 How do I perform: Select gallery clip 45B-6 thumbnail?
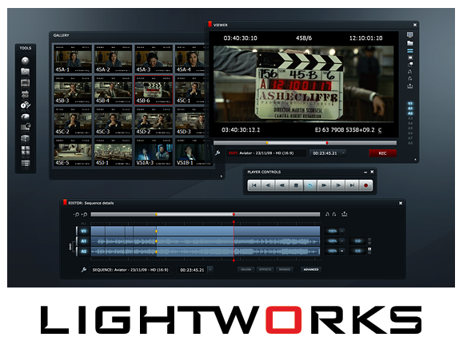point(154,90)
